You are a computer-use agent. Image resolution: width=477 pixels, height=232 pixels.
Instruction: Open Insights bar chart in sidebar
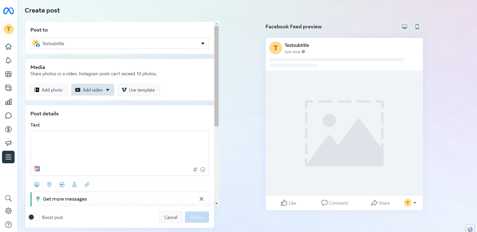(8, 102)
